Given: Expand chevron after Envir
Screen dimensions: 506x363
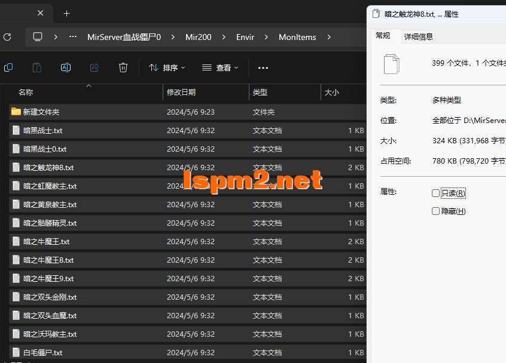Looking at the screenshot, I should click(x=266, y=37).
